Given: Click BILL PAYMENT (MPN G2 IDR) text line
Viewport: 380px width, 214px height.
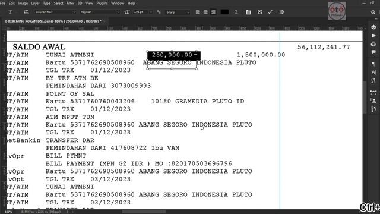Looking at the screenshot, I should tap(139, 163).
